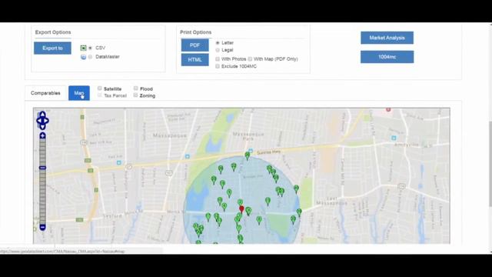This screenshot has width=492, height=277.
Task: Pan the map right with the right arrow
Action: point(47,120)
